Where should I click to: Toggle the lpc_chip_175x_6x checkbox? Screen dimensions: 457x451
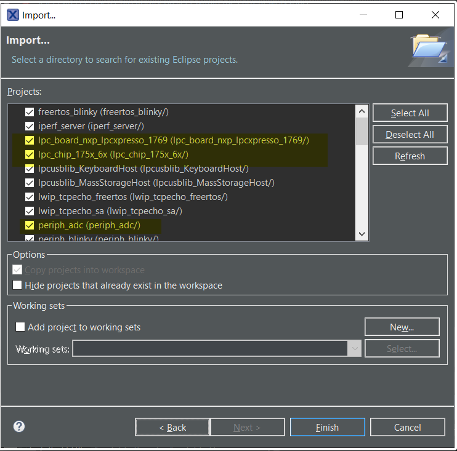(30, 154)
